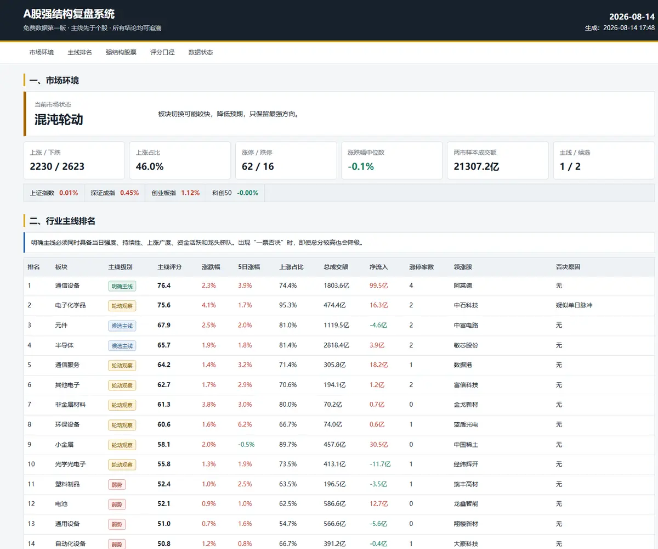658x549 pixels.
Task: Click the 1803.6亿 turnover value
Action: 336,285
